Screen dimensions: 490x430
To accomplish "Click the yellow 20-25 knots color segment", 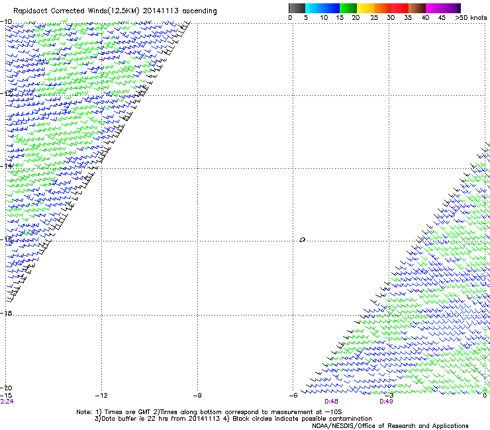I will click(x=366, y=8).
